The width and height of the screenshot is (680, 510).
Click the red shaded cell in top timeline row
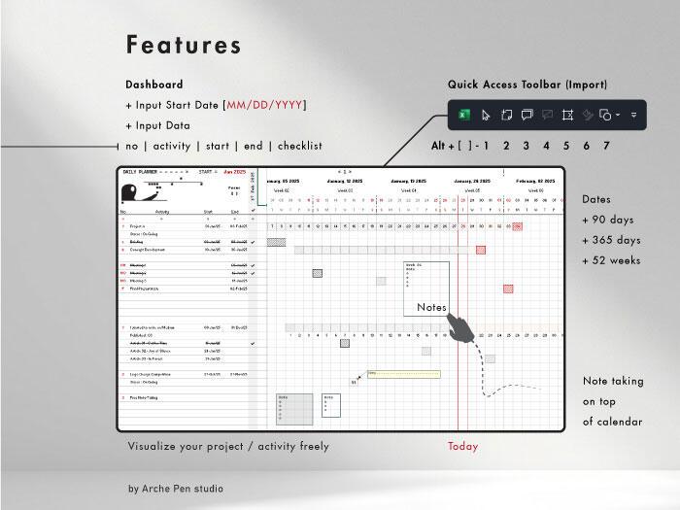coord(518,225)
